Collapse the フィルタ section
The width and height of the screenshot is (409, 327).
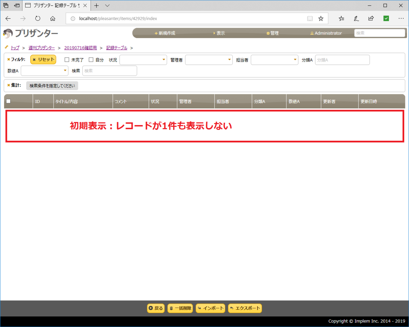[16, 59]
